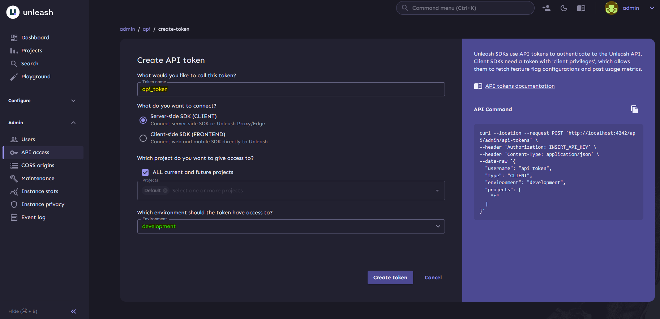This screenshot has height=319, width=660.
Task: Click the copy API command icon
Action: point(634,109)
